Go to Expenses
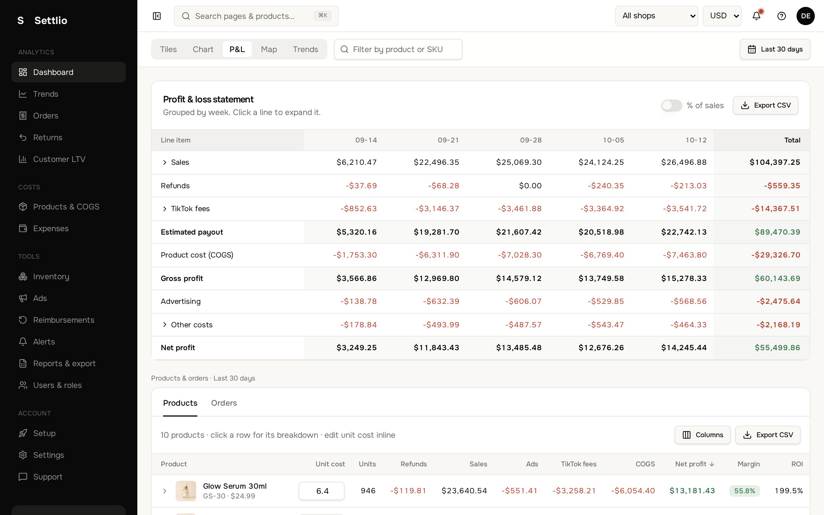 click(68, 229)
